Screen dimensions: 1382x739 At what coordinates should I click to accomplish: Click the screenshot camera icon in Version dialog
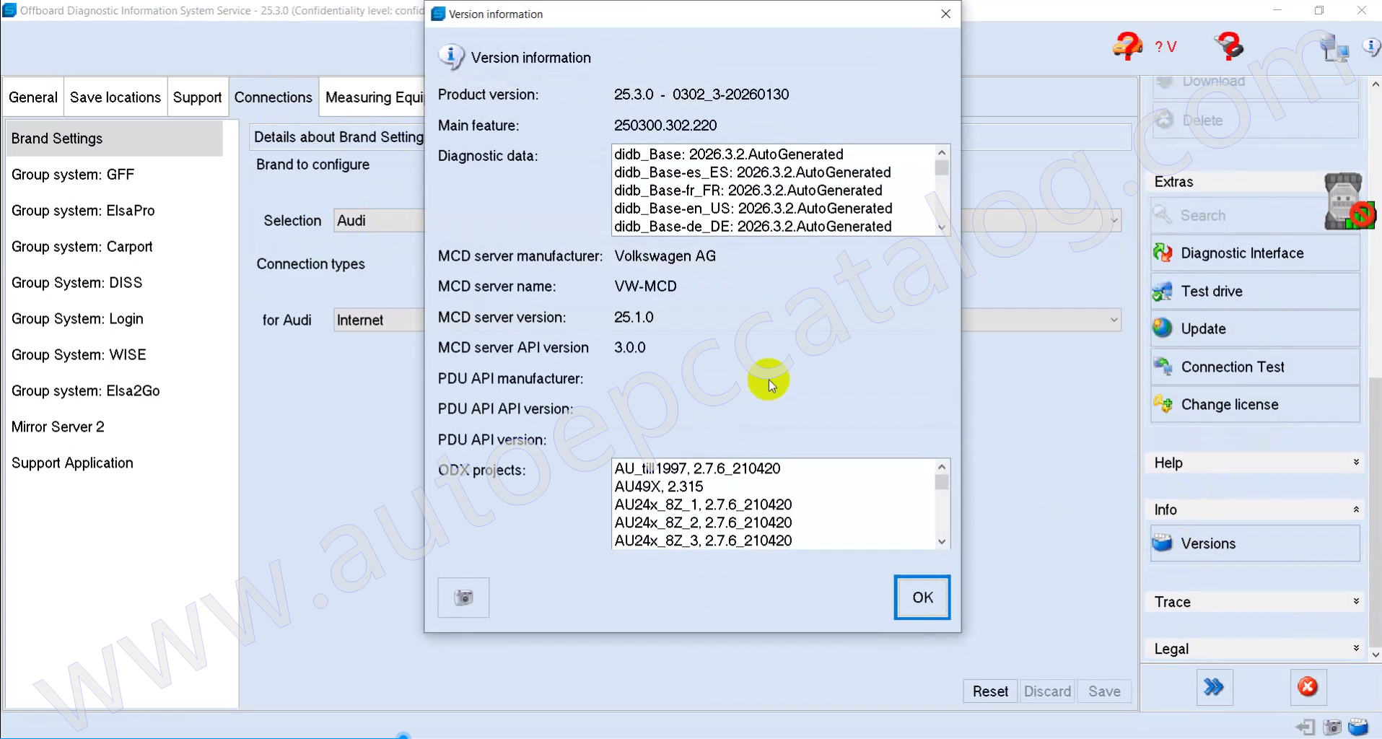pyautogui.click(x=463, y=598)
